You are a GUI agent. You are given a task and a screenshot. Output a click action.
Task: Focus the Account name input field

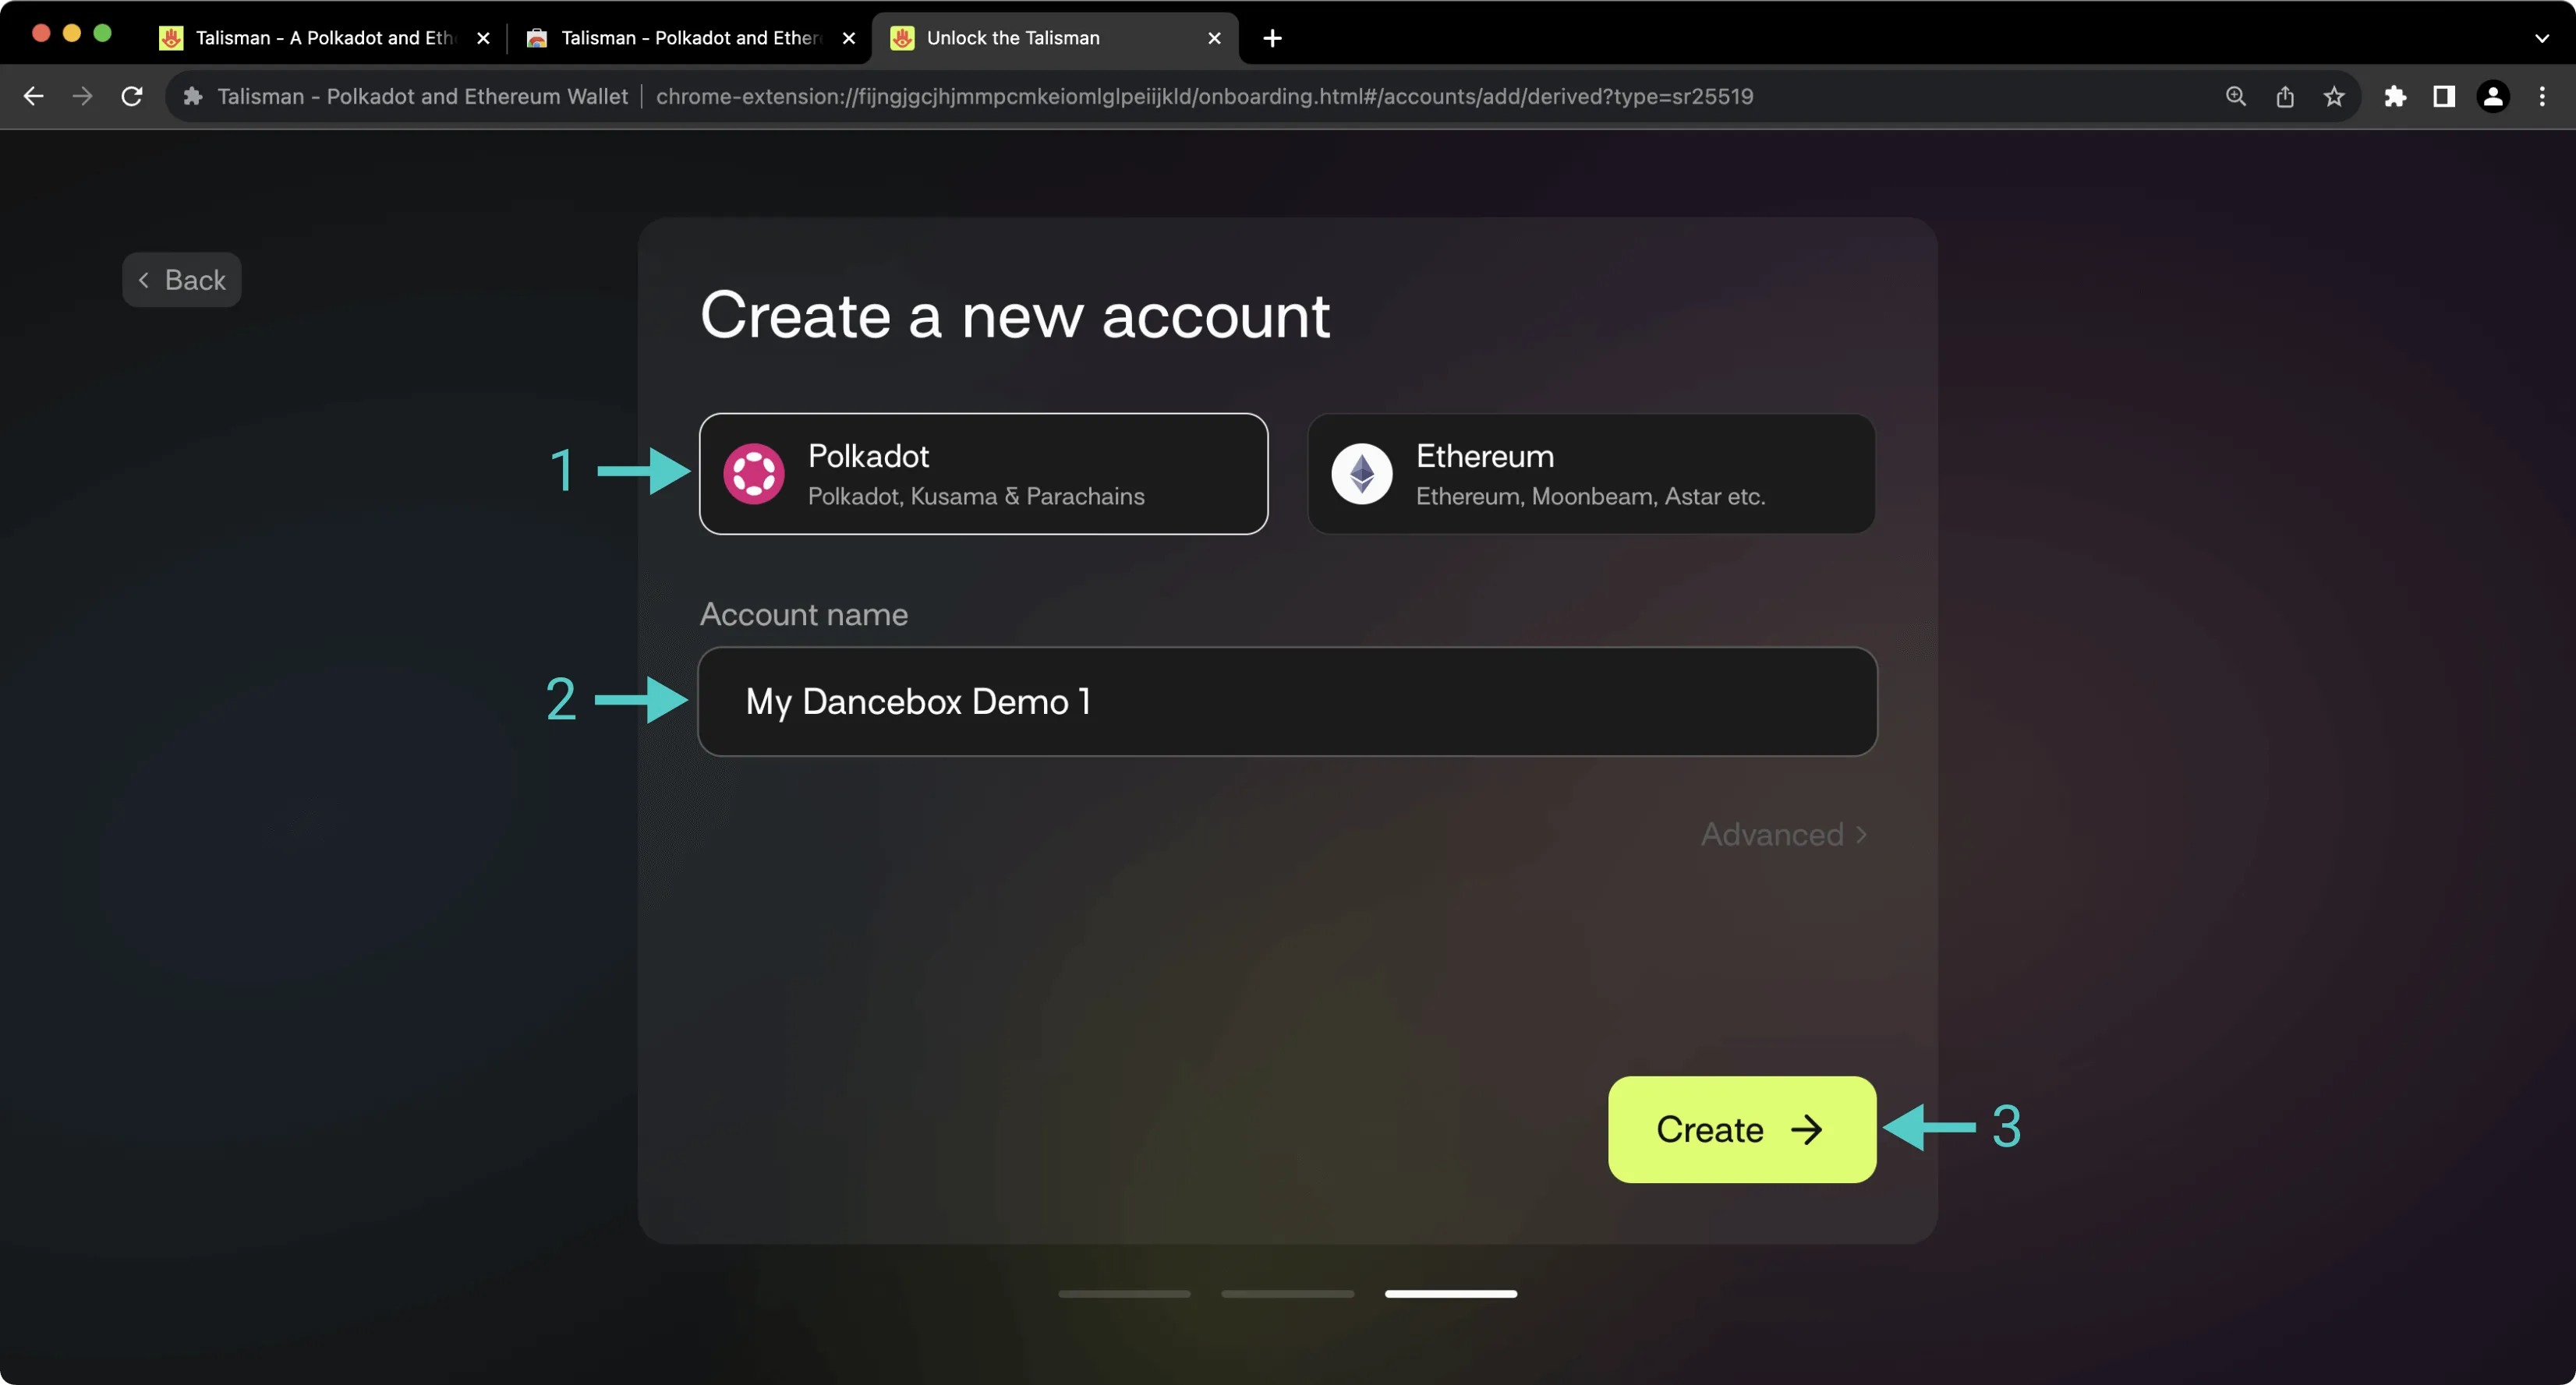coord(1287,702)
